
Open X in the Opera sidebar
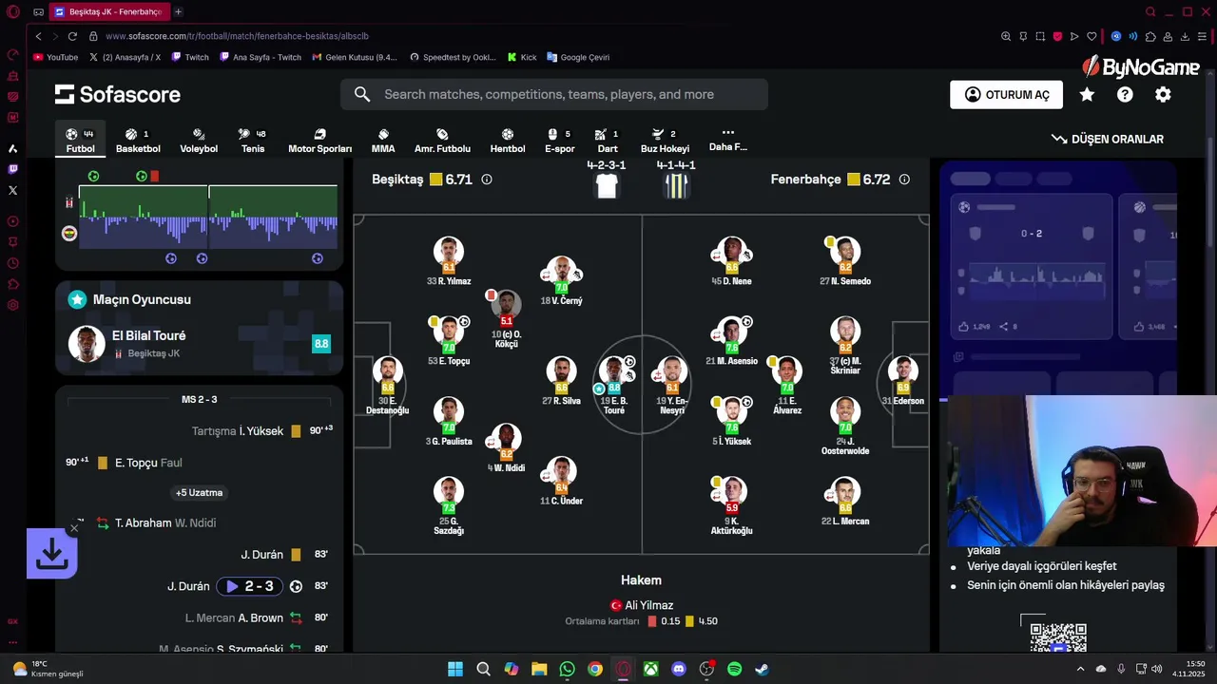[x=12, y=190]
